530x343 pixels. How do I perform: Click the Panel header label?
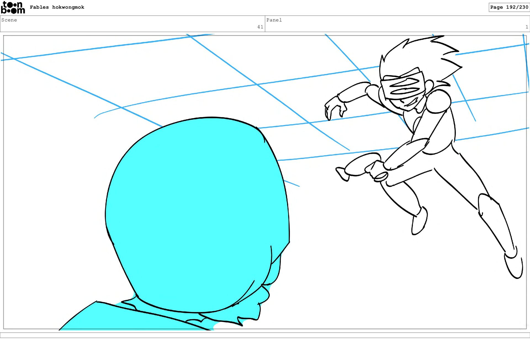[274, 20]
